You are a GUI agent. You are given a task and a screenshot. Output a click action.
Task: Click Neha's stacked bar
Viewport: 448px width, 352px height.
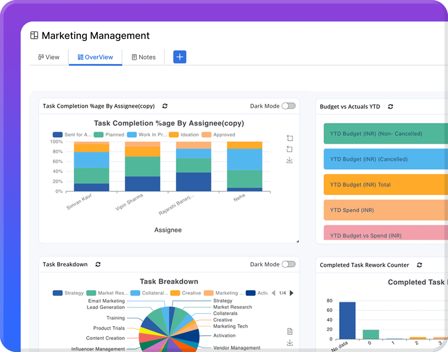244,166
